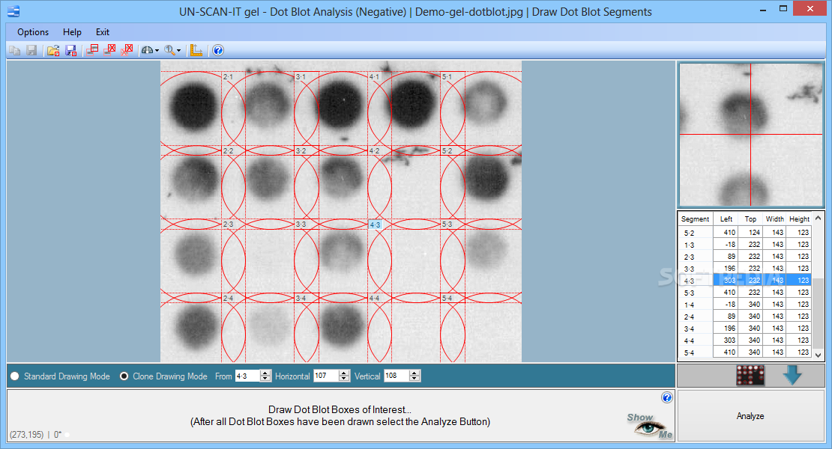Select segment row 1·3 in table
Image resolution: width=832 pixels, height=449 pixels.
click(745, 245)
